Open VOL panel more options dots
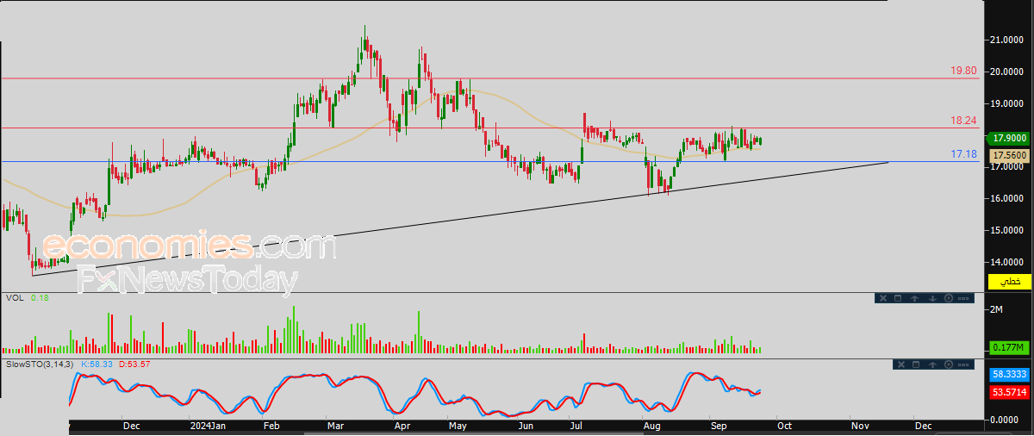 tap(963, 298)
